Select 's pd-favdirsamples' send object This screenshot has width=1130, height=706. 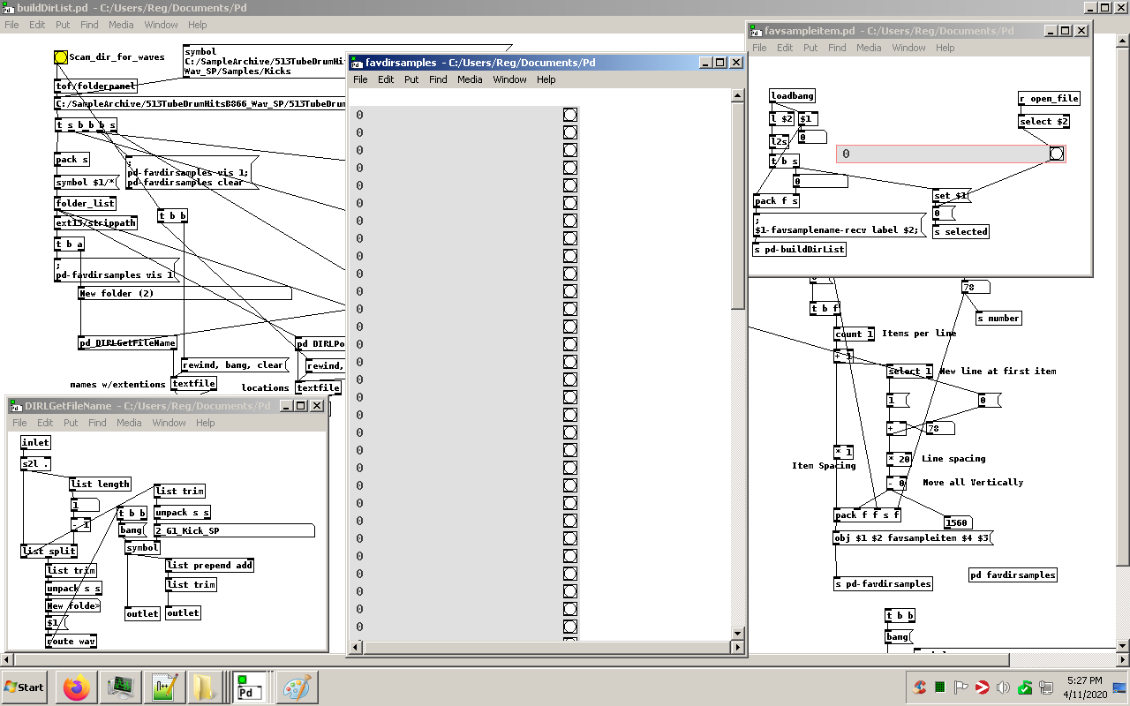(x=883, y=583)
